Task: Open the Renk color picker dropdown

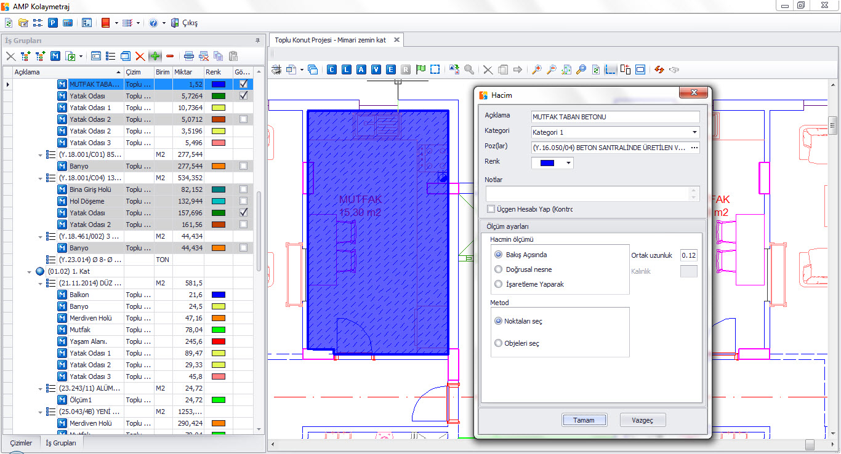Action: [569, 163]
